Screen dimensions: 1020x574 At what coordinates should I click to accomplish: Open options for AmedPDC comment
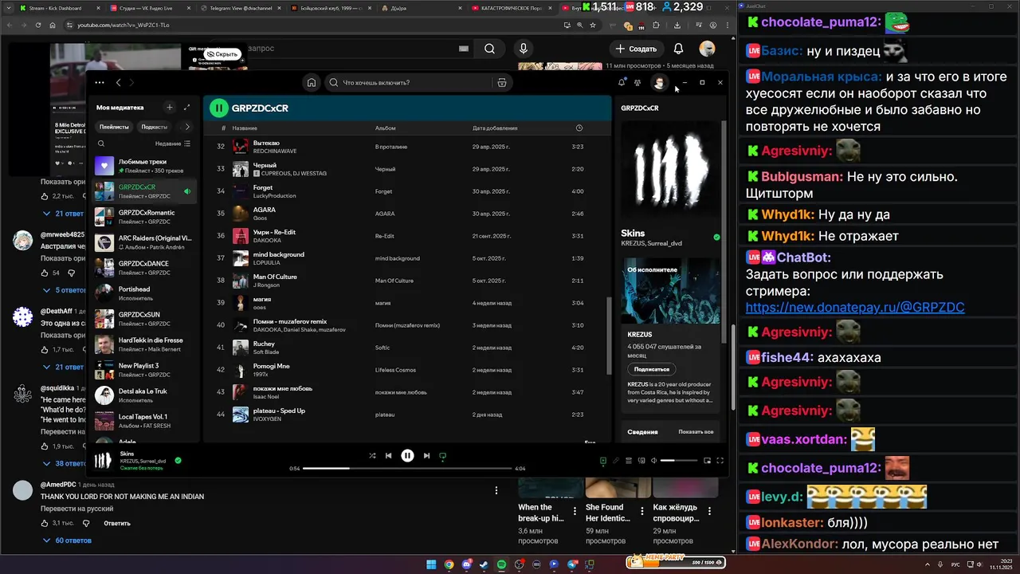point(496,490)
